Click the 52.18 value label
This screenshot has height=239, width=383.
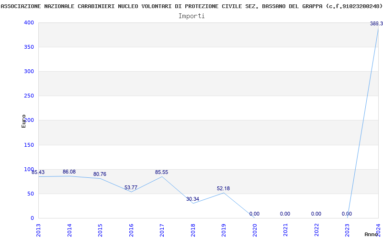[223, 188]
